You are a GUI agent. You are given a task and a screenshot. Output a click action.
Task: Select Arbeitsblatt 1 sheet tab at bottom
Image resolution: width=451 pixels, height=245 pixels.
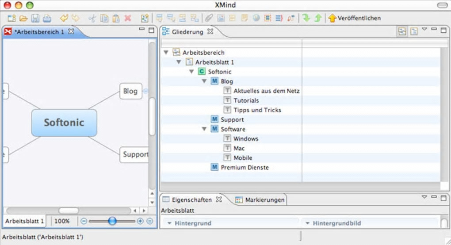point(24,221)
